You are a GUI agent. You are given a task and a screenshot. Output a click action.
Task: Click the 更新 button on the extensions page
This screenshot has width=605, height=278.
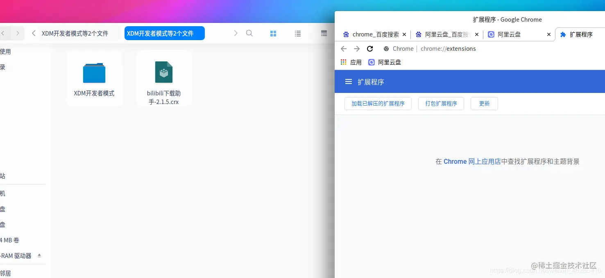[484, 104]
